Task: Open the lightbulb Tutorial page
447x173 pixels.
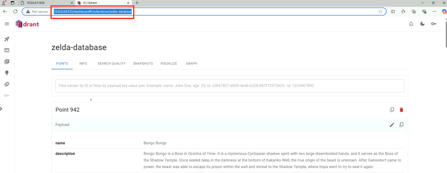Action: 7,73
